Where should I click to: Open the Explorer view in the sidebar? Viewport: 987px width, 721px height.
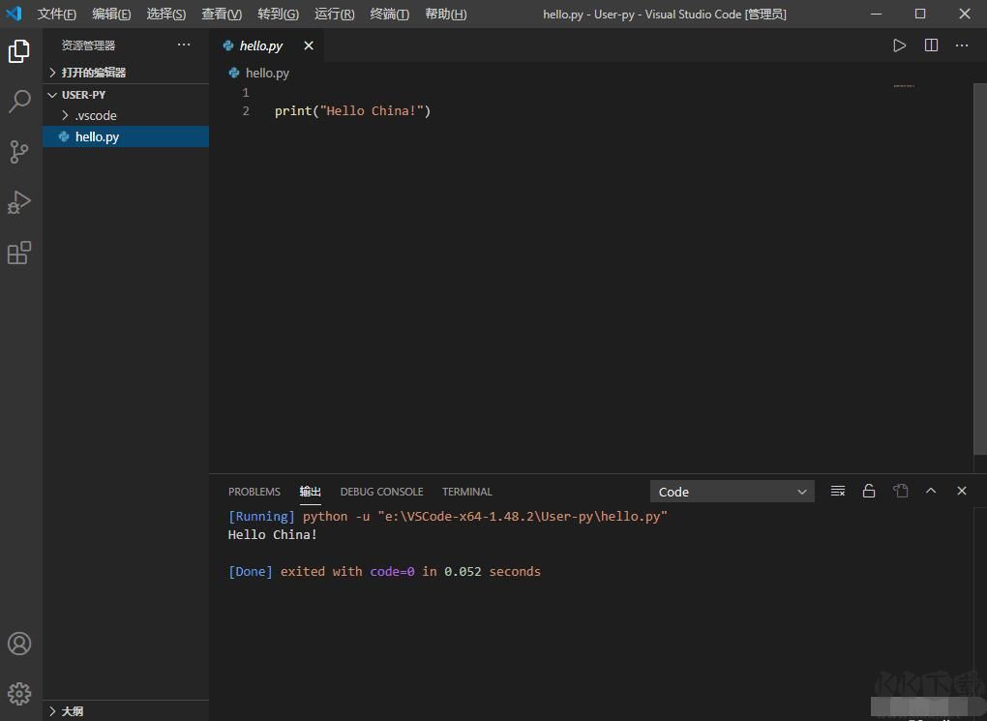pos(20,51)
